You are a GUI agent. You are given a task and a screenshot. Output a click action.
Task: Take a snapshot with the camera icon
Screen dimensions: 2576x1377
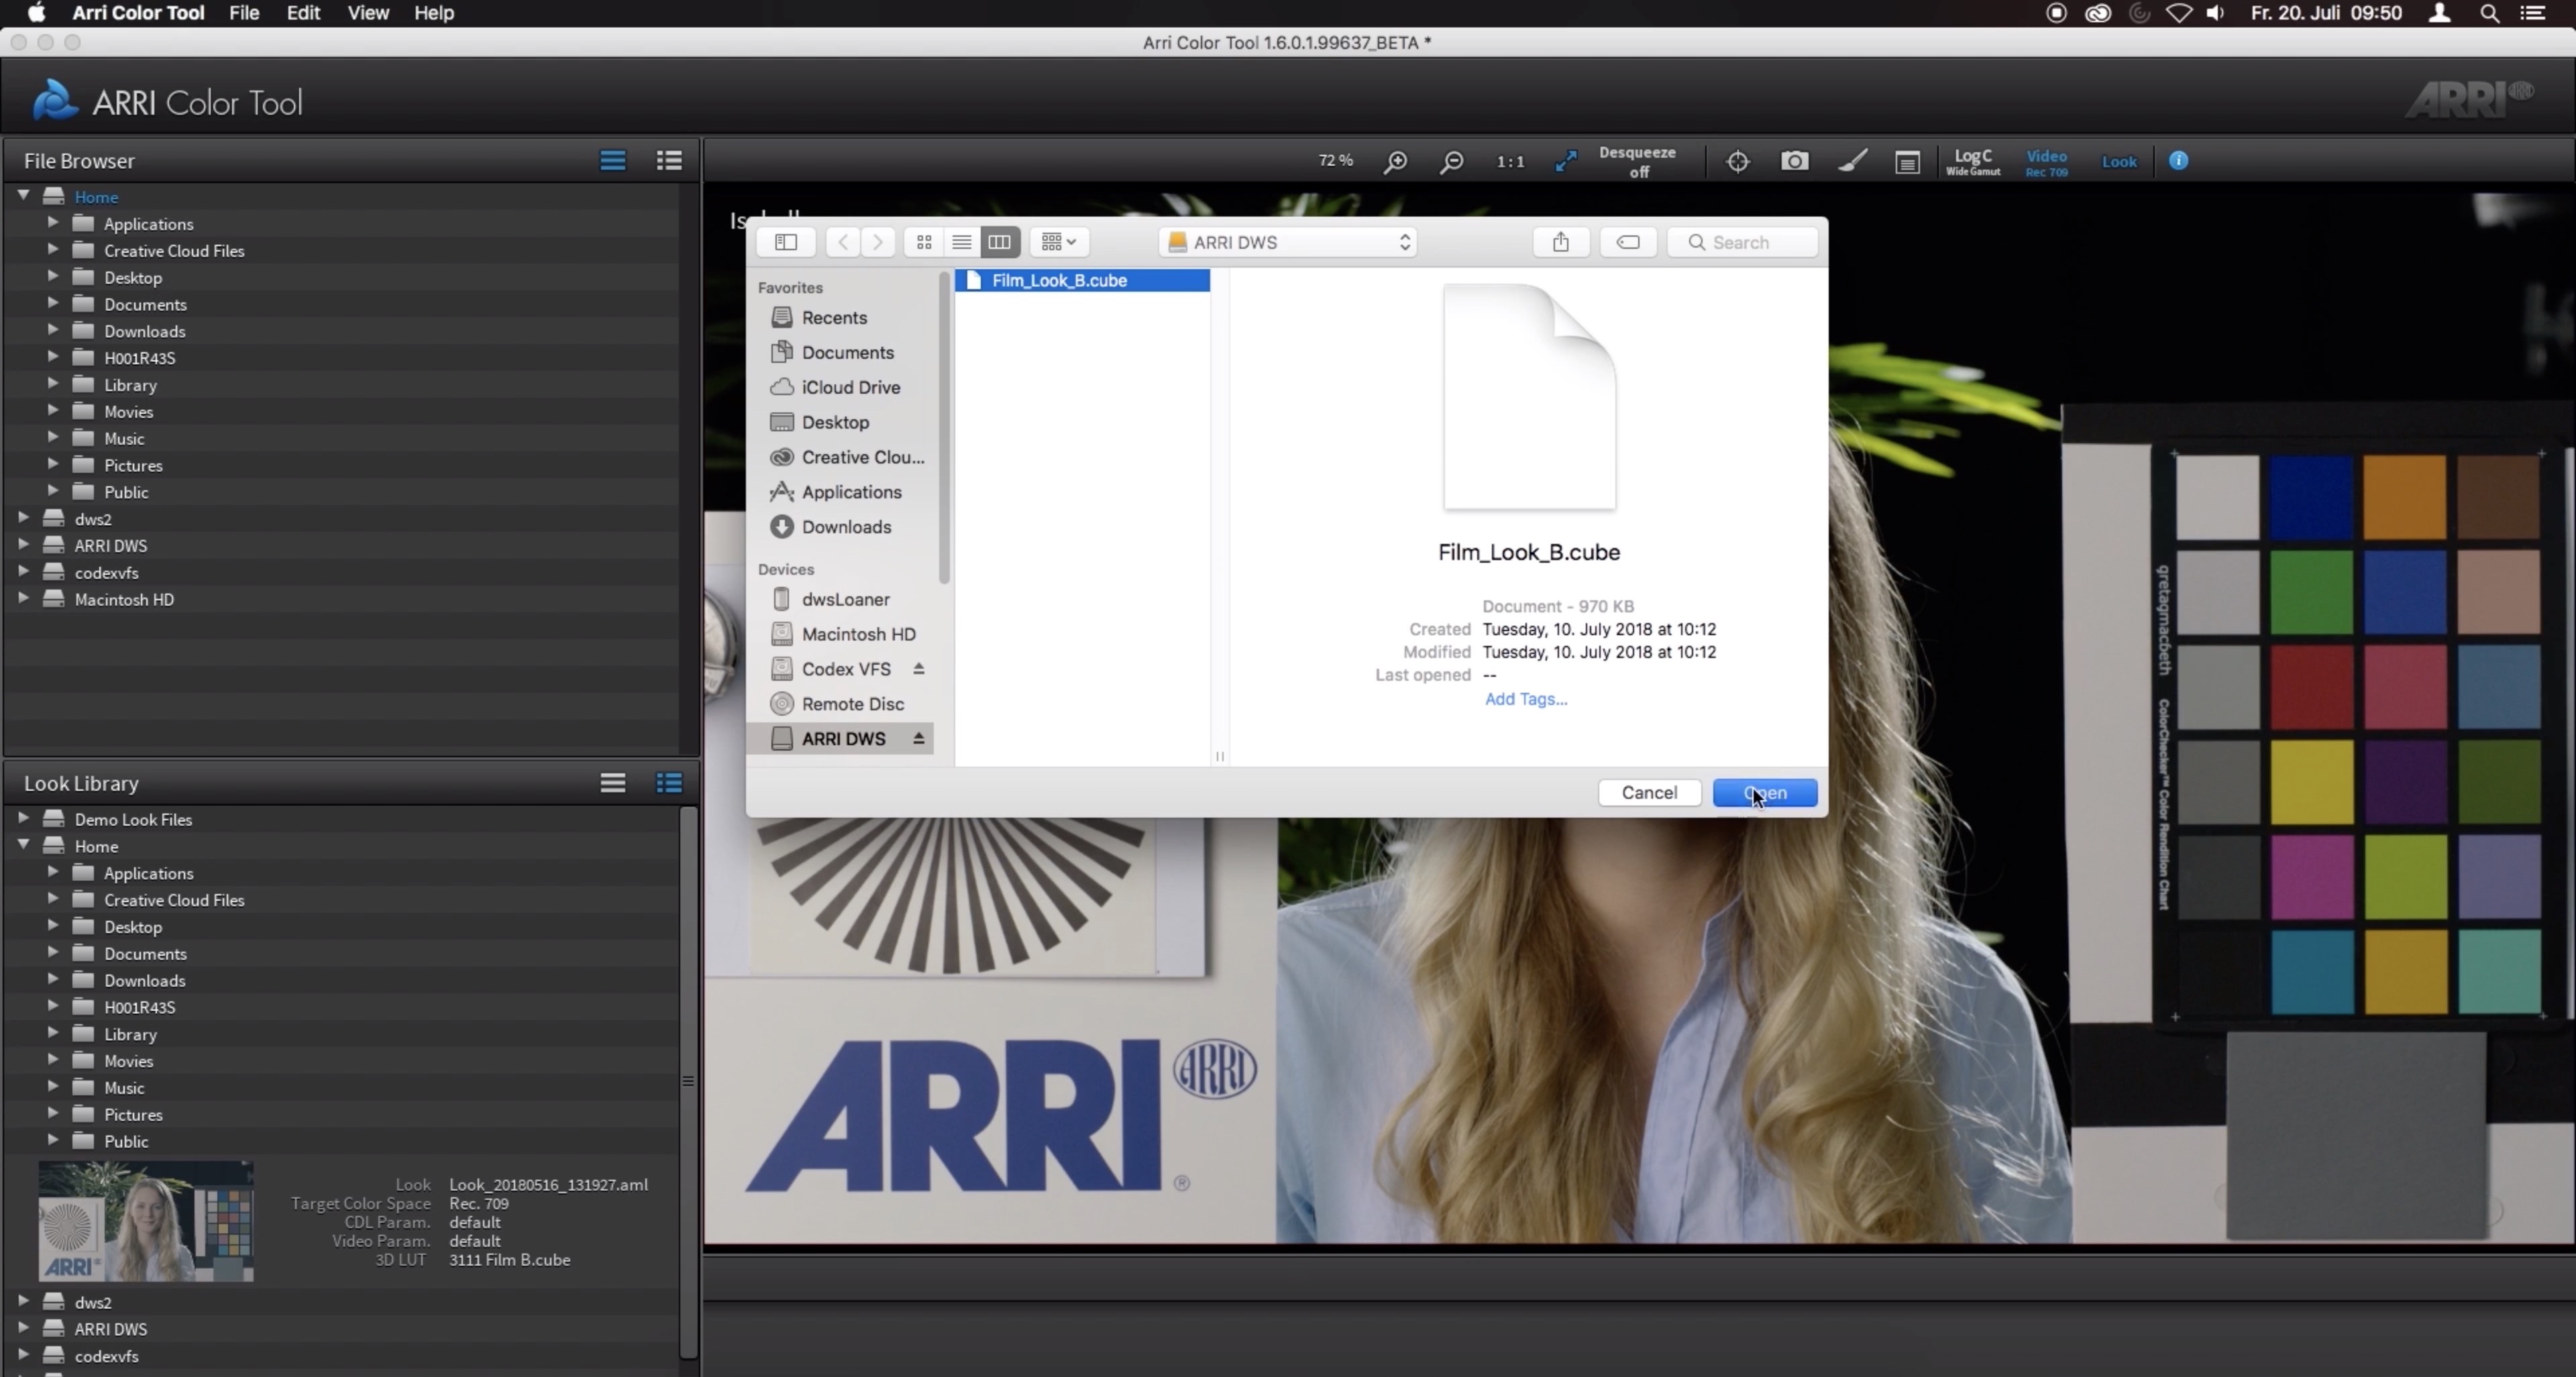1794,161
